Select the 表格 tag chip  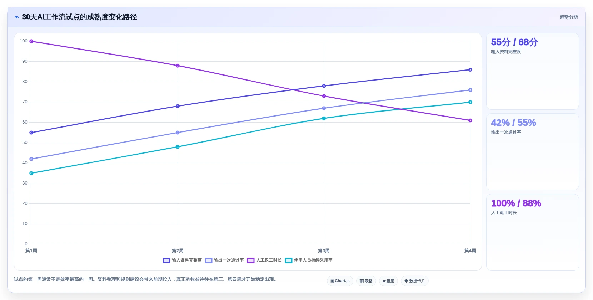point(366,281)
